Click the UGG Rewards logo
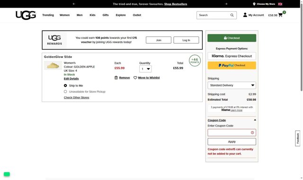This screenshot has height=180, width=303. pyautogui.click(x=54, y=40)
